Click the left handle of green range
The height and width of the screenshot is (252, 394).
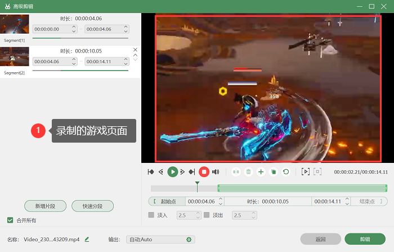(x=218, y=188)
